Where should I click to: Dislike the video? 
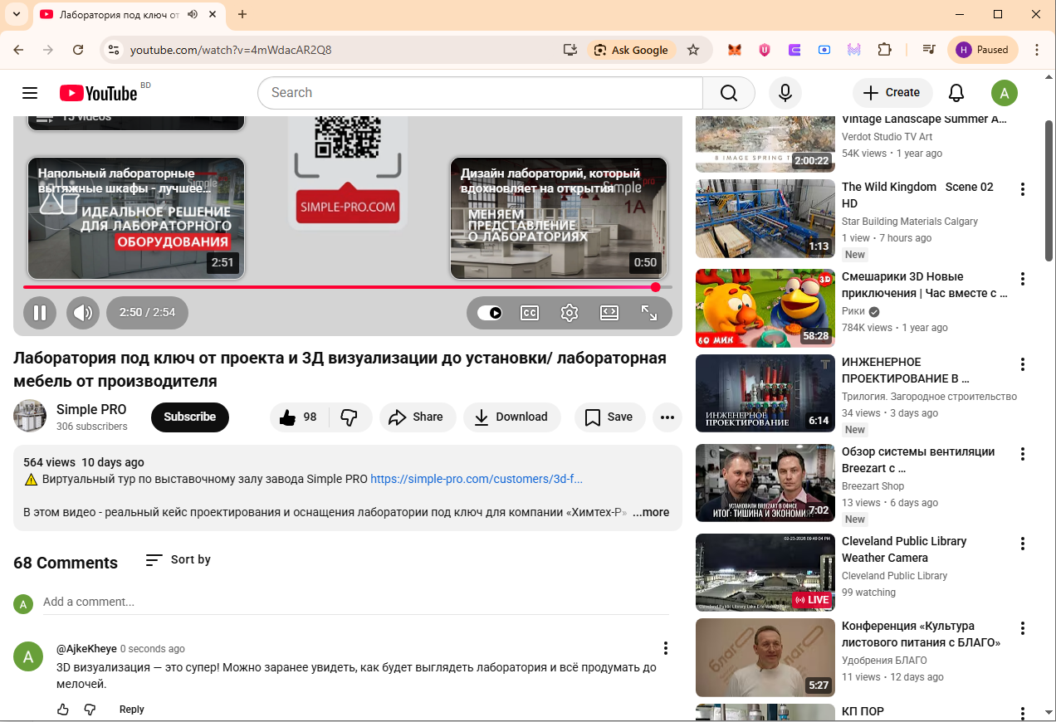[x=350, y=417]
